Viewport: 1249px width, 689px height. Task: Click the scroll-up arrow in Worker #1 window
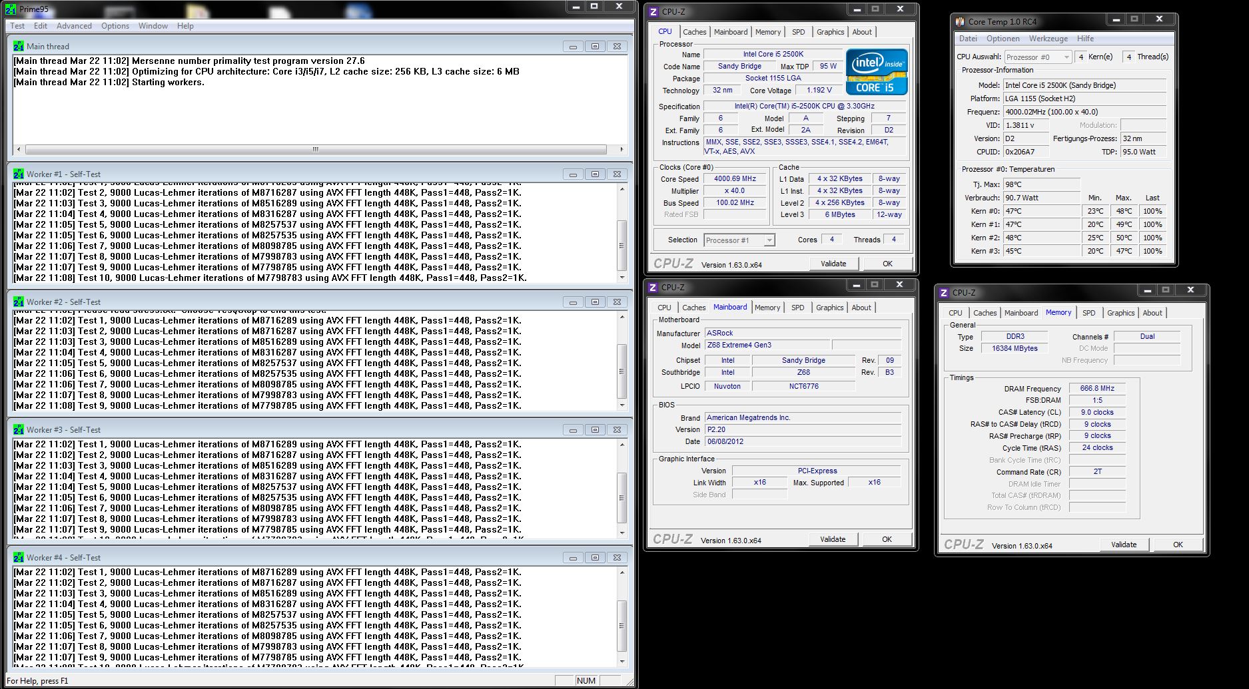click(622, 188)
